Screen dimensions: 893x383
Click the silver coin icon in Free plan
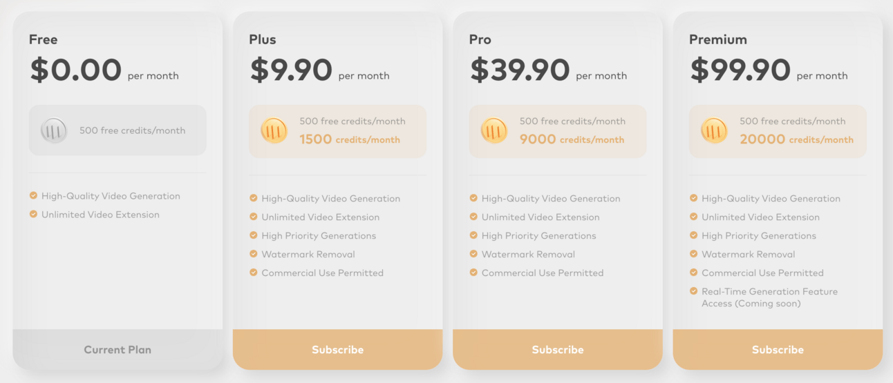pos(53,130)
